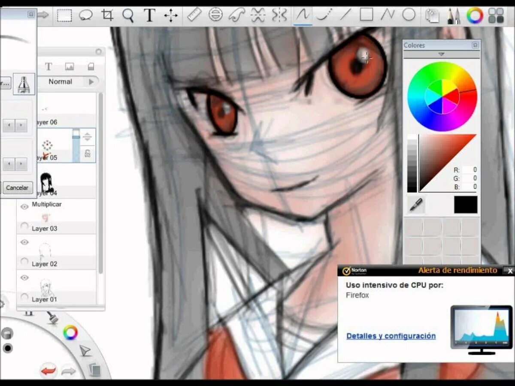Click the Layer 05 reorder up/down handle
The image size is (515, 386).
tap(87, 137)
